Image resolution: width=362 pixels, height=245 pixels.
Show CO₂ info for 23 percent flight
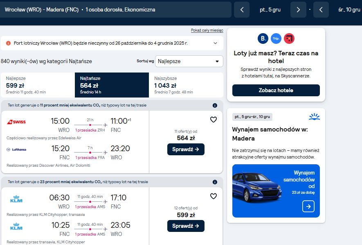pyautogui.click(x=215, y=182)
